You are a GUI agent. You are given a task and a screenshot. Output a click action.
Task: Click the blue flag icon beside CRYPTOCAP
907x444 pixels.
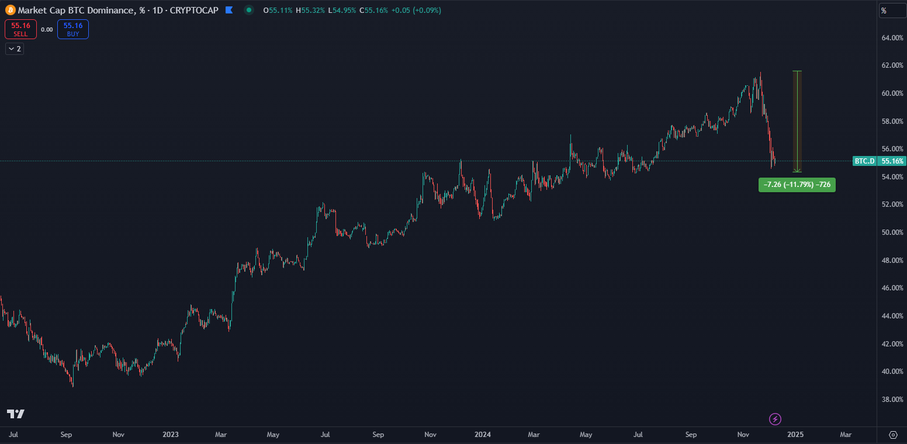click(x=229, y=10)
